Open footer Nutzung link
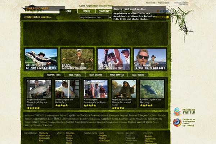The height and width of the screenshot is (144, 216). pos(149,141)
